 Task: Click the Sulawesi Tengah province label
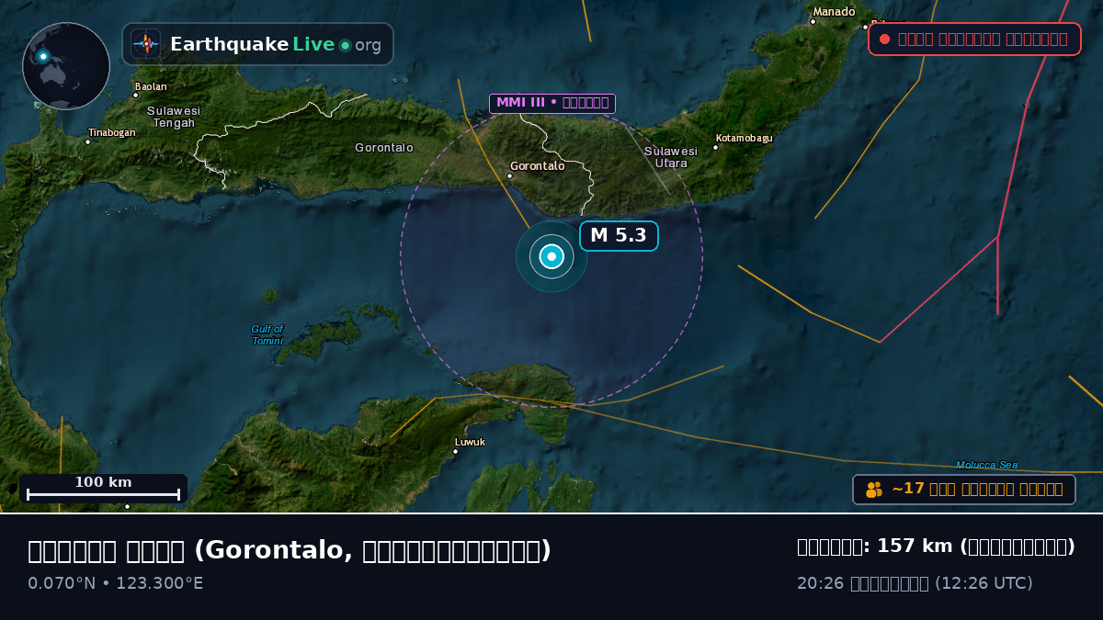(174, 117)
